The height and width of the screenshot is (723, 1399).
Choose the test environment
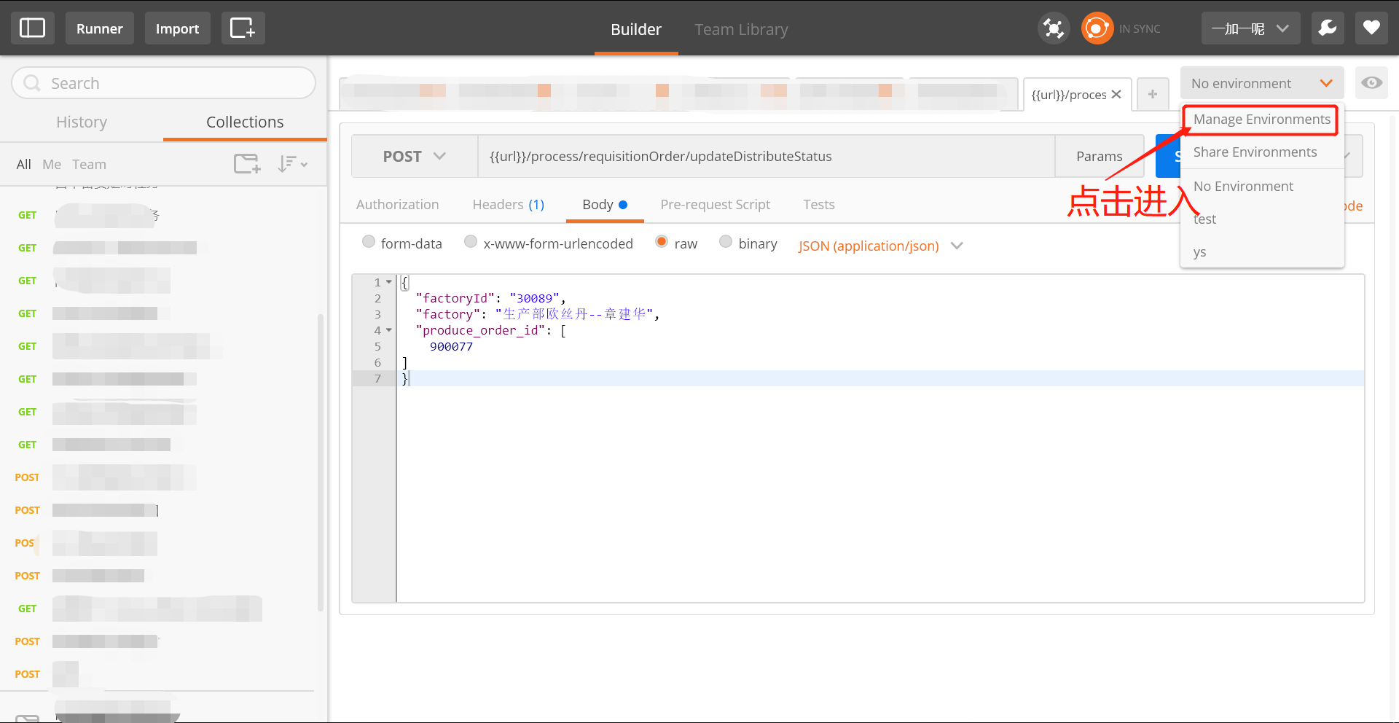click(1262, 219)
